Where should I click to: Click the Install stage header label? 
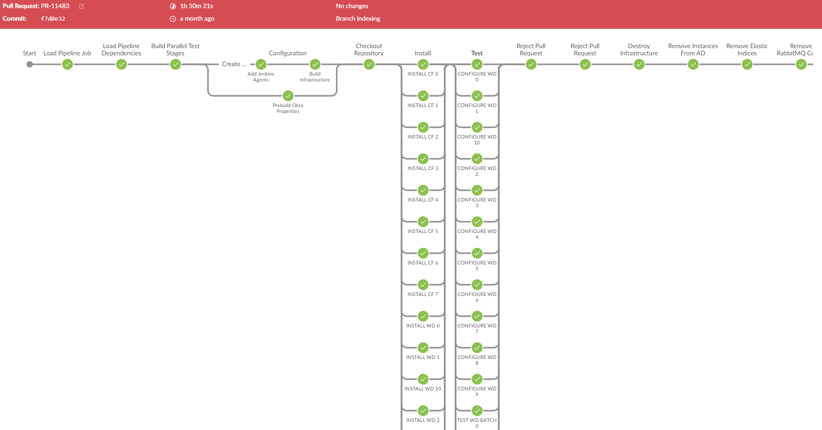[x=423, y=53]
